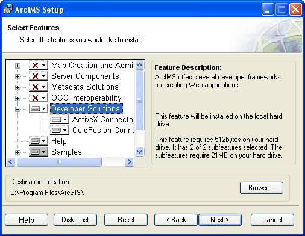Image resolution: width=305 pixels, height=236 pixels.
Task: Open the Disk Cost dialog
Action: tap(75, 220)
